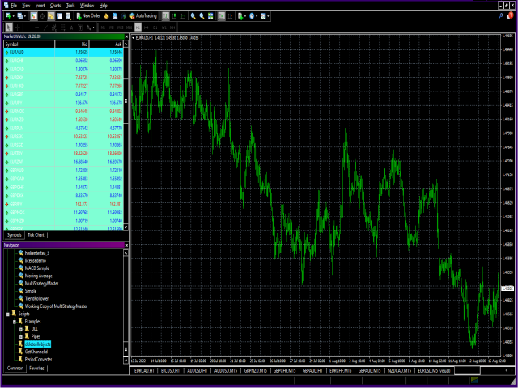Click the Tile Windows icon
This screenshot has height=388, width=518.
(210, 16)
